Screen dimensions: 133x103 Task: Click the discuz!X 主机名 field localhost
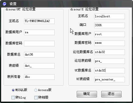[x=110, y=16]
